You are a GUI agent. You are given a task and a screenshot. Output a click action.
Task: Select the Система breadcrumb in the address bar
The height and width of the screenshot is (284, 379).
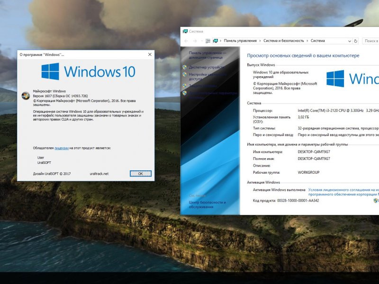pos(317,41)
